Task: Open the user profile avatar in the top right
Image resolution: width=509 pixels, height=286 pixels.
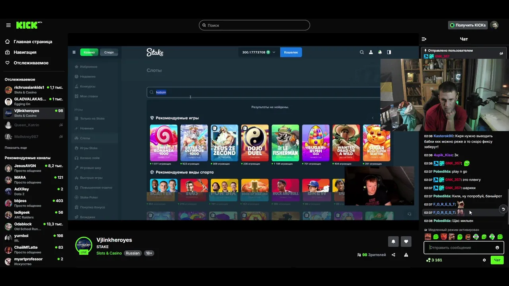Action: [494, 25]
